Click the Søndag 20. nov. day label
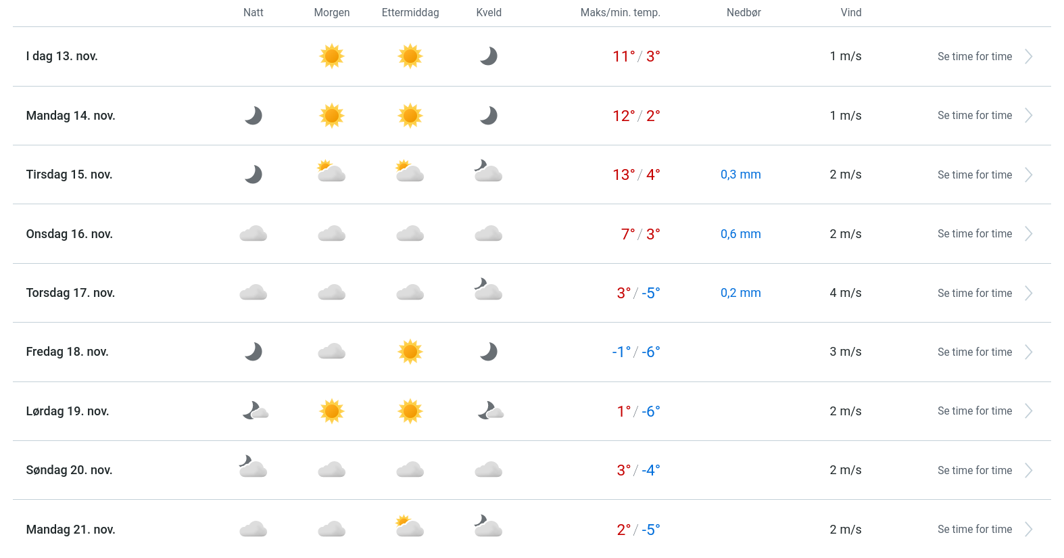The image size is (1064, 558). tap(69, 470)
